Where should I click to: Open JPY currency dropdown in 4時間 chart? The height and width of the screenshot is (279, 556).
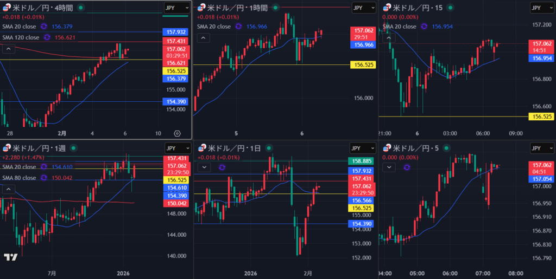coord(177,8)
